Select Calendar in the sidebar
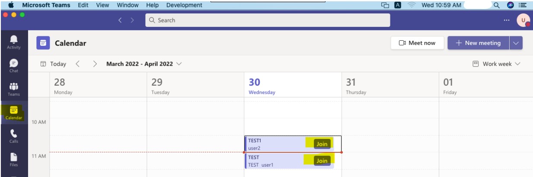The width and height of the screenshot is (533, 177). click(x=13, y=113)
